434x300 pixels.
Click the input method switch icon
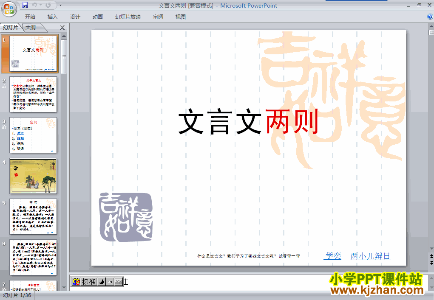pos(76,282)
